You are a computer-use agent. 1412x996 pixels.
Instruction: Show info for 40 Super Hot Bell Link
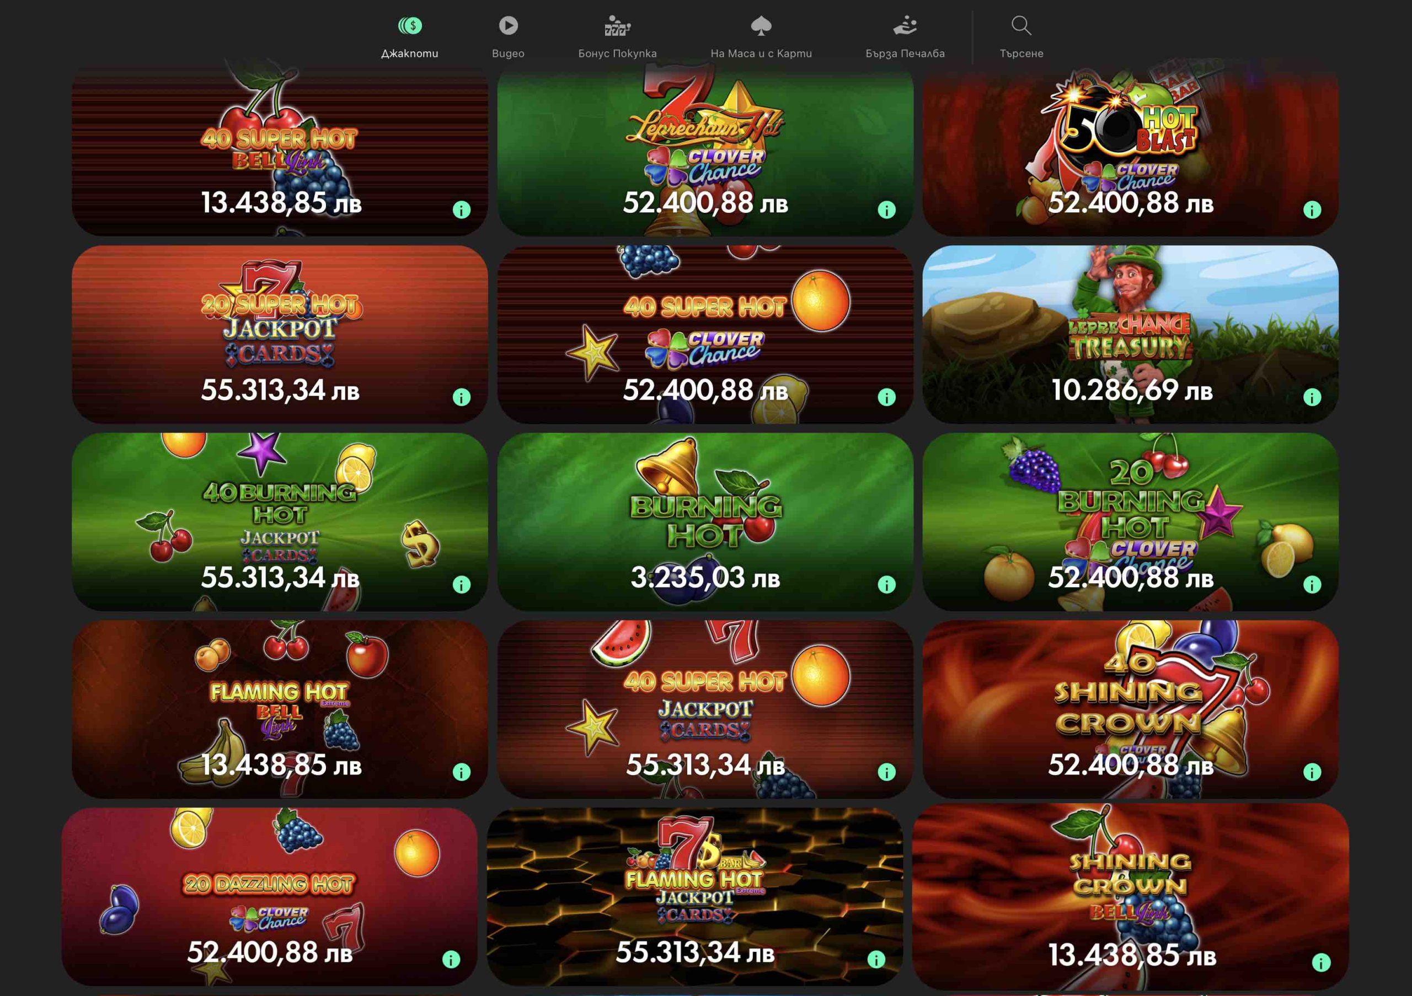[x=461, y=210]
